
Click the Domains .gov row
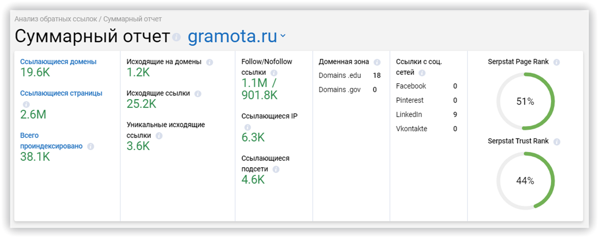[348, 90]
